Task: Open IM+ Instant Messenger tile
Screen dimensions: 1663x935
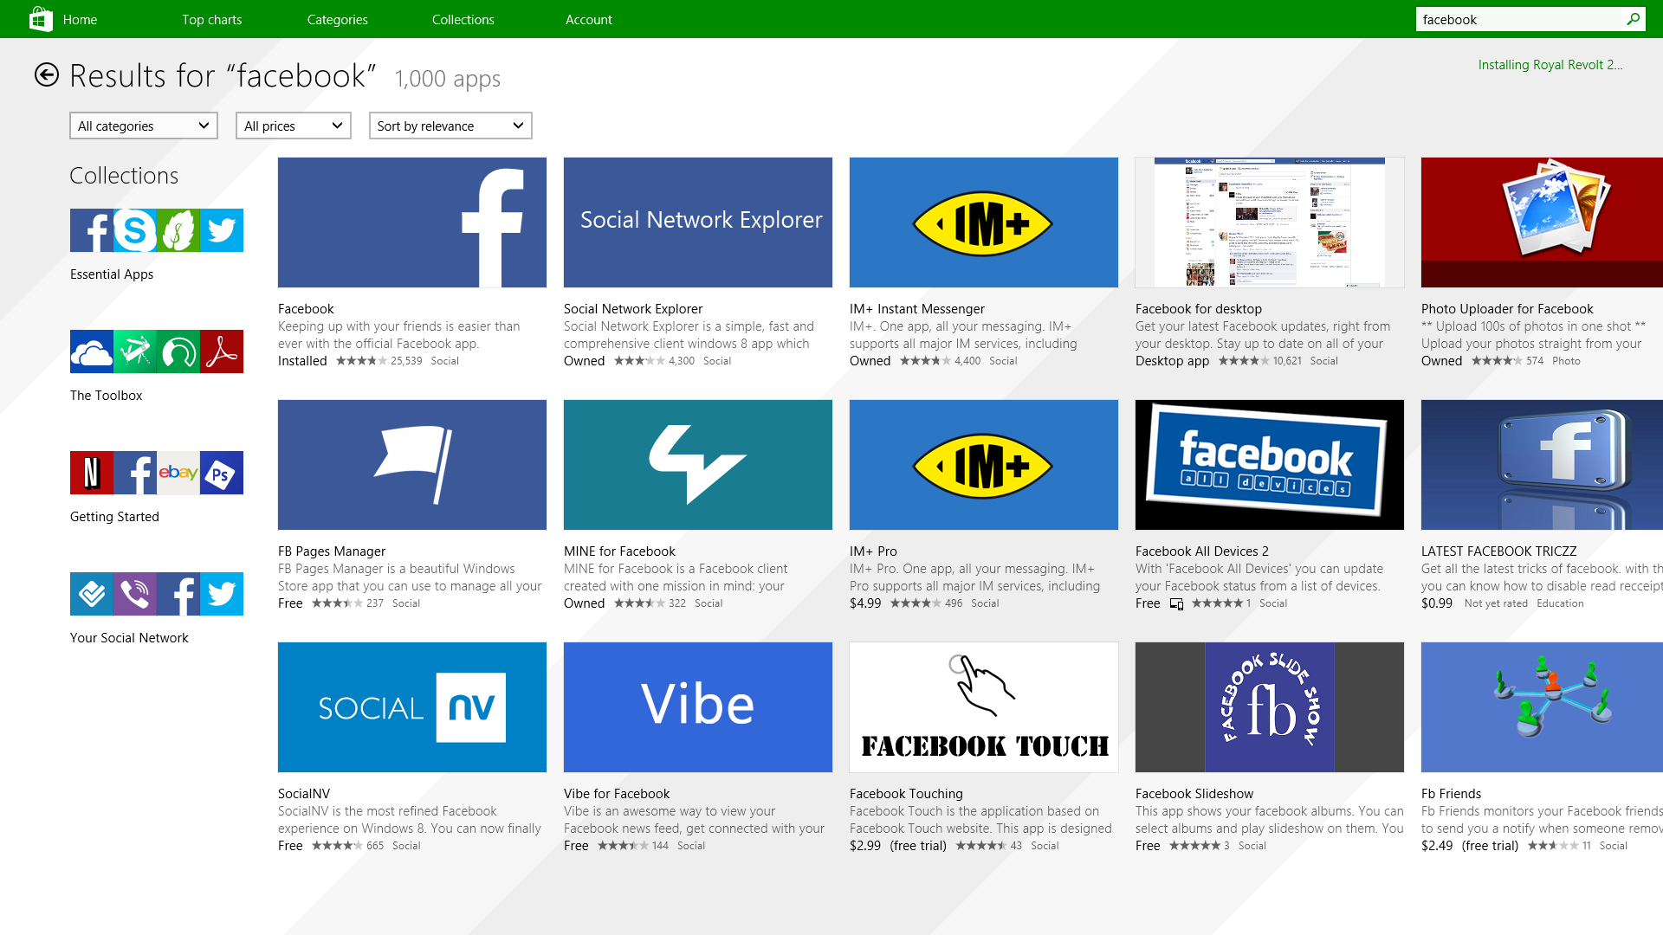Action: click(983, 222)
